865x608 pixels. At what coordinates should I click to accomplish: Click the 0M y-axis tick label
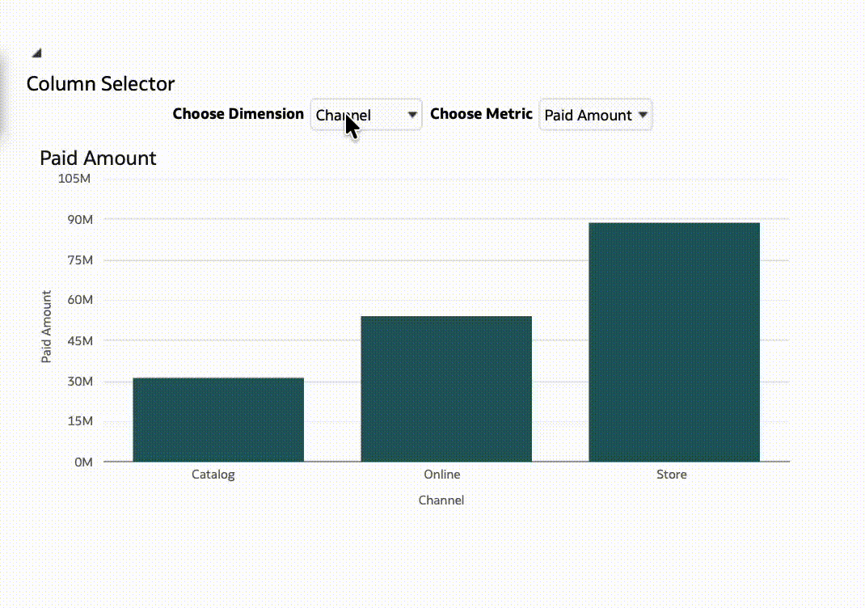tap(84, 462)
